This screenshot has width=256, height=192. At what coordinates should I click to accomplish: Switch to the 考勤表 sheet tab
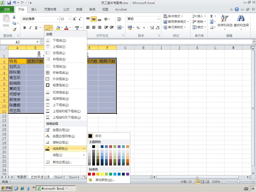(22, 177)
